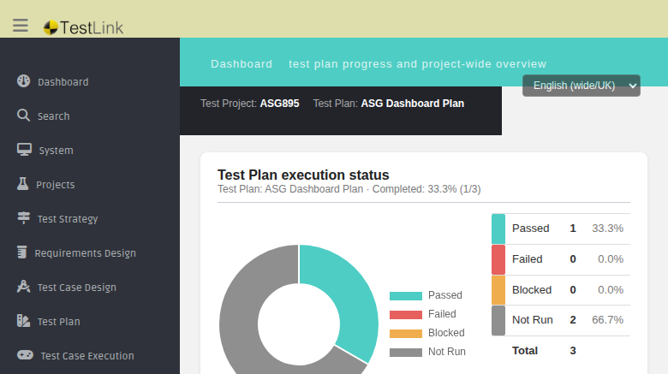Click the grey color block in Not Run table row
This screenshot has height=374, width=668.
coord(498,320)
